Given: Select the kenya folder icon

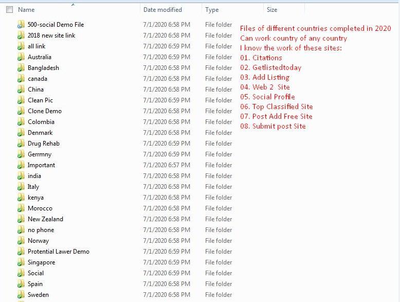Looking at the screenshot, I should [21, 198].
